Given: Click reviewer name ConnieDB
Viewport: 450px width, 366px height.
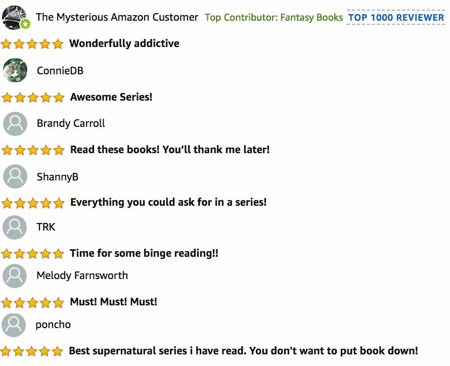Looking at the screenshot, I should 60,71.
